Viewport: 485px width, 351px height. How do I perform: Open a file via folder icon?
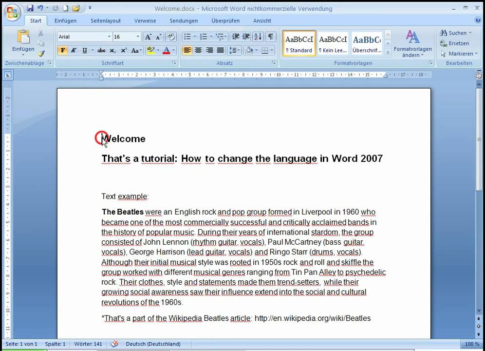click(x=76, y=8)
